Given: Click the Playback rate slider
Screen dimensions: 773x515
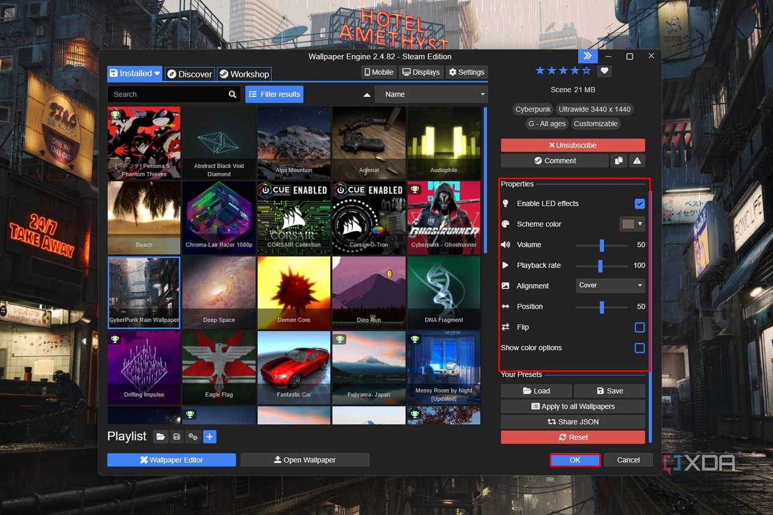Looking at the screenshot, I should (x=601, y=265).
